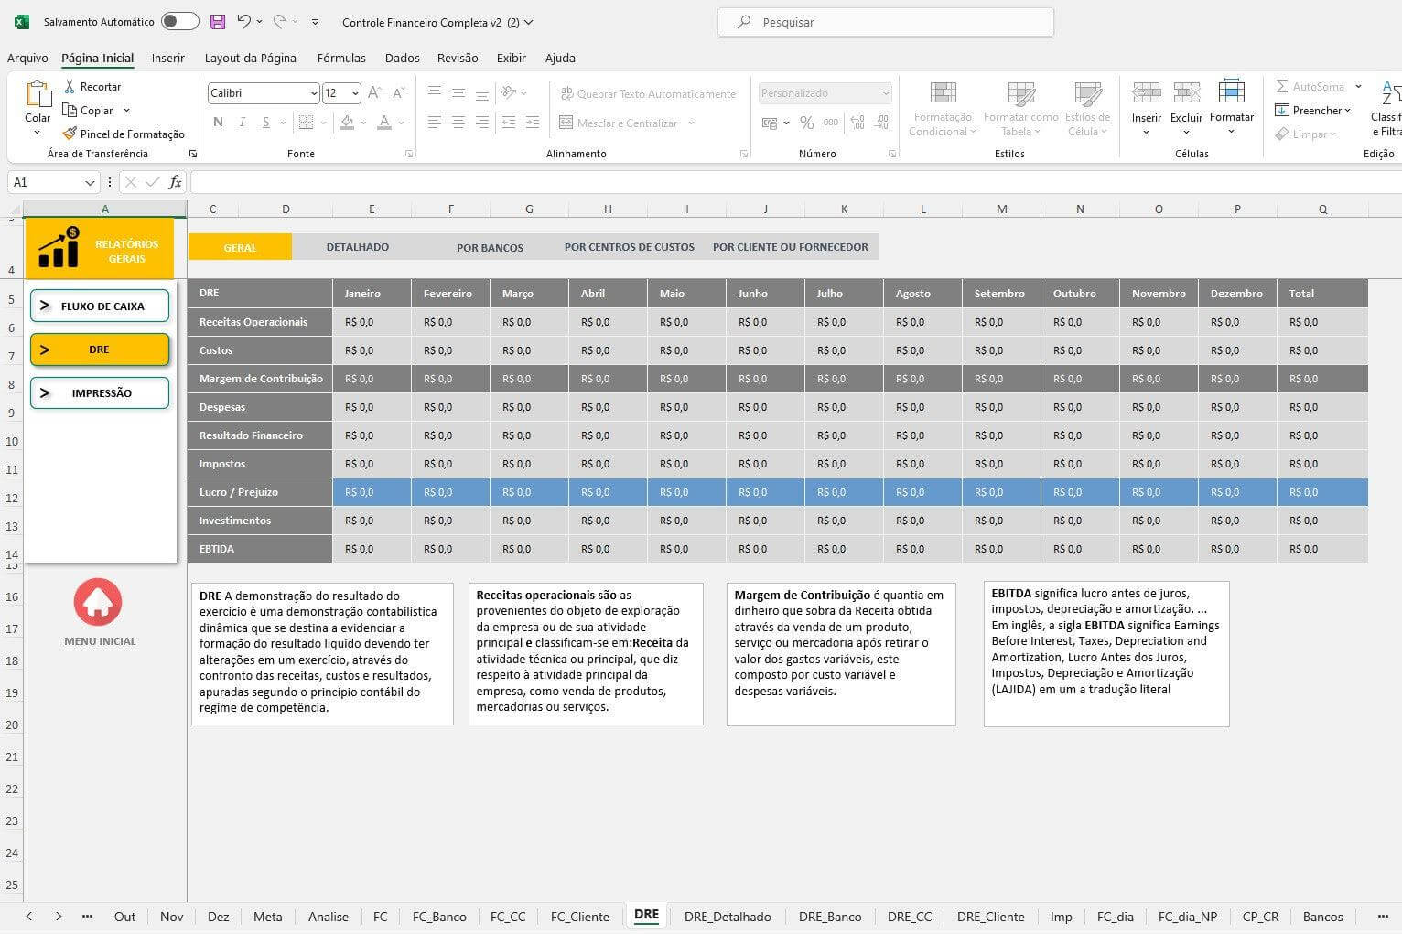
Task: Click the Format Painter brush icon
Action: tap(70, 134)
